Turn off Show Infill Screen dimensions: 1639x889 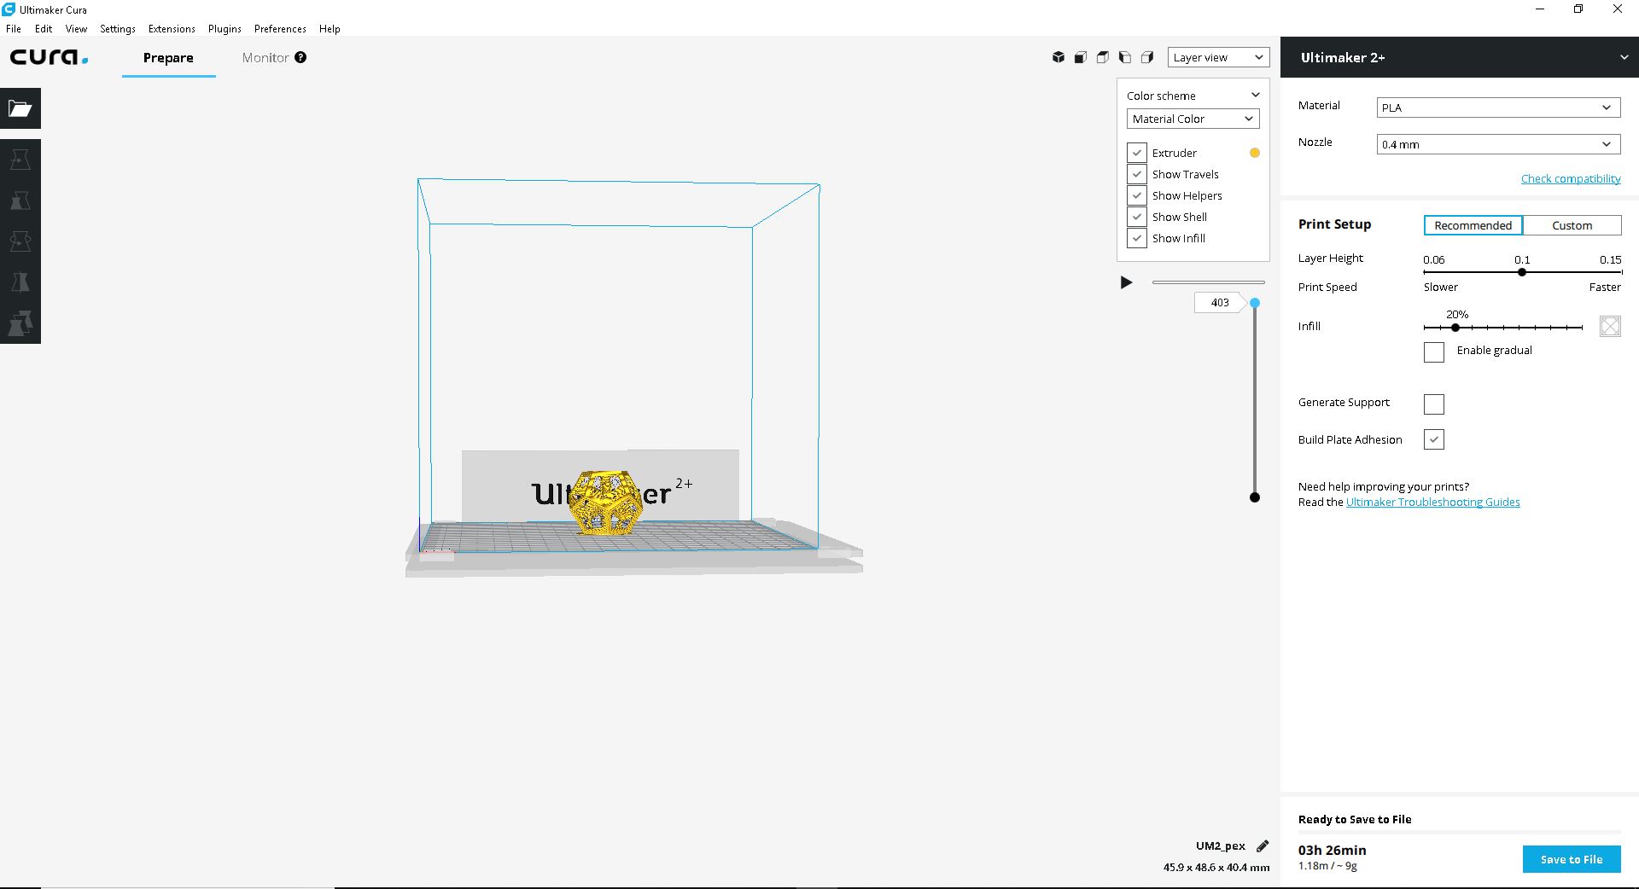tap(1137, 238)
